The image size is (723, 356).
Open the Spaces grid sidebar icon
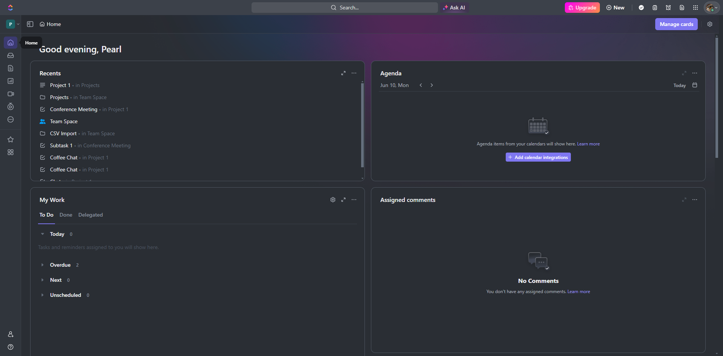point(11,152)
